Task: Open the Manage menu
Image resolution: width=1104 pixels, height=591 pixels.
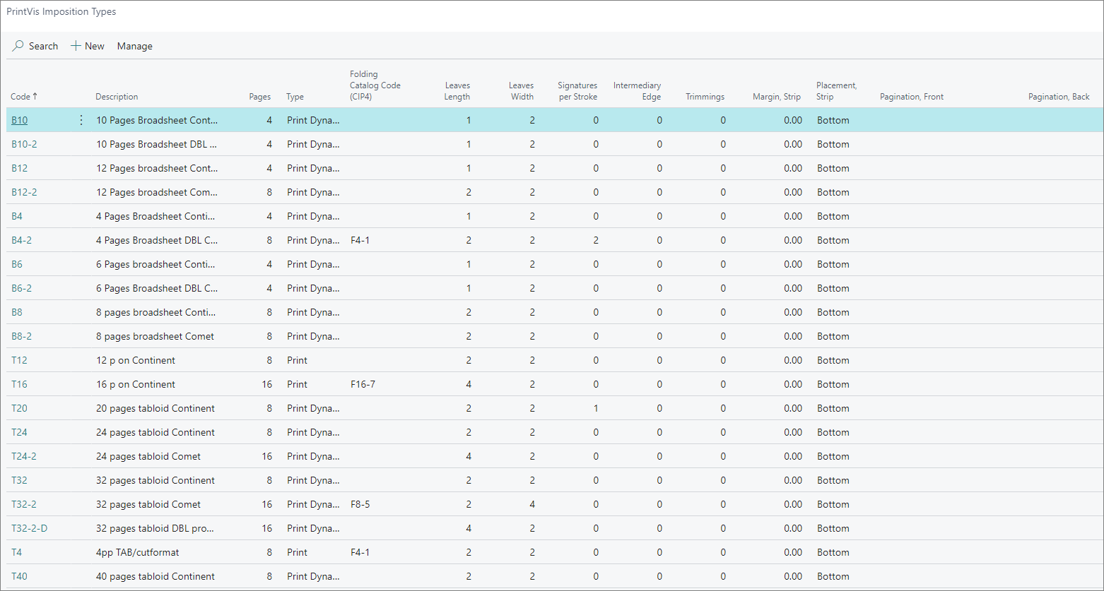Action: coord(134,46)
